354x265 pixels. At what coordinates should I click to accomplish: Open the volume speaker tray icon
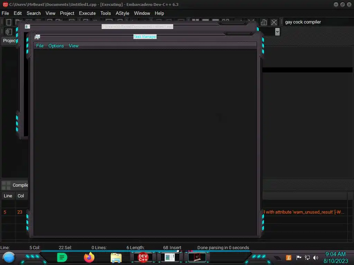316,257
